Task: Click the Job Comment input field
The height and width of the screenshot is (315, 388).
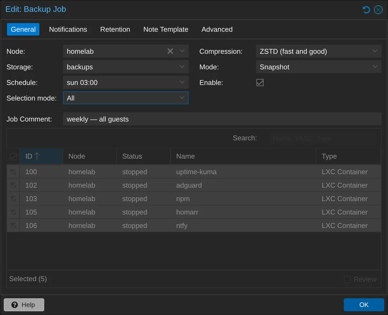Action: point(222,119)
